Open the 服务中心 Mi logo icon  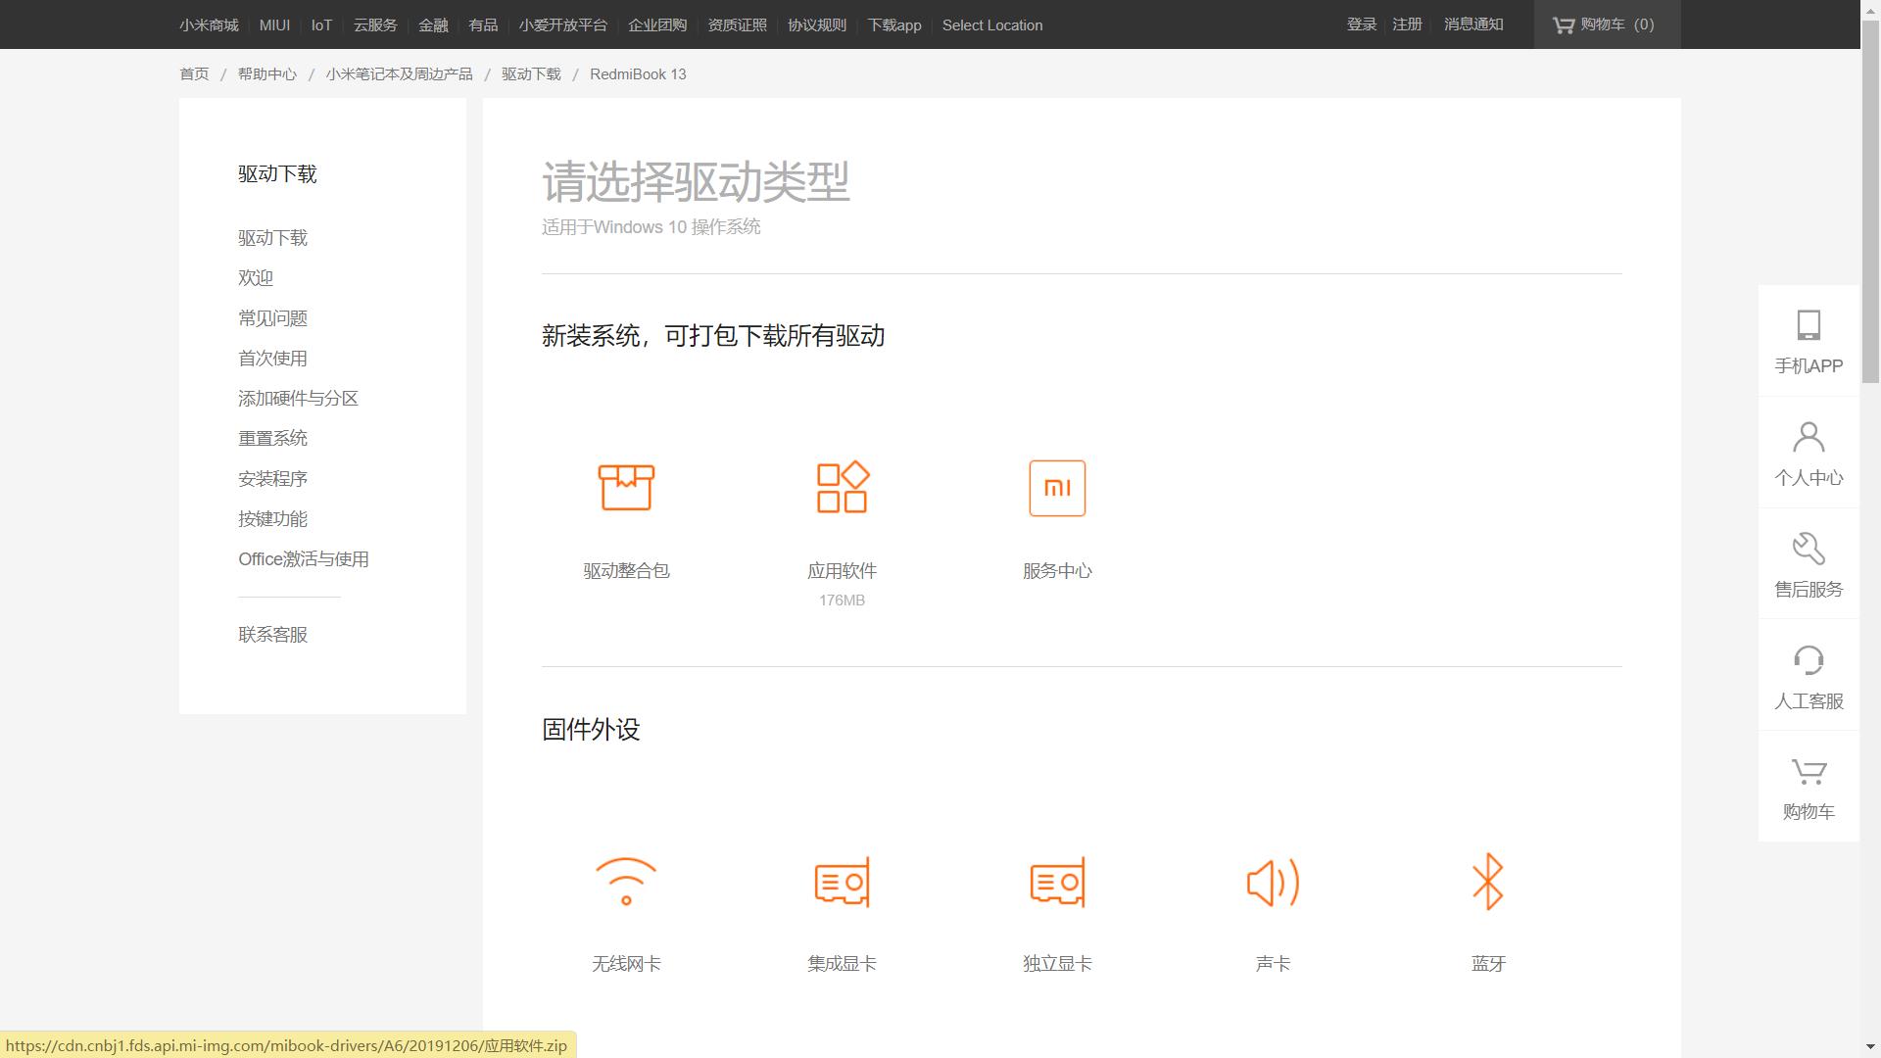coord(1057,488)
